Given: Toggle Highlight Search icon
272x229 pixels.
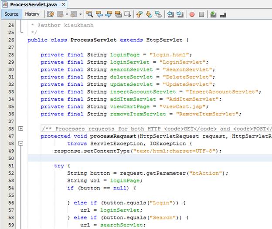Looking at the screenshot, I should (118, 14).
